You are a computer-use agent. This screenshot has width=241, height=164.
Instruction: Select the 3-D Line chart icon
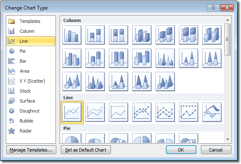coord(212,112)
